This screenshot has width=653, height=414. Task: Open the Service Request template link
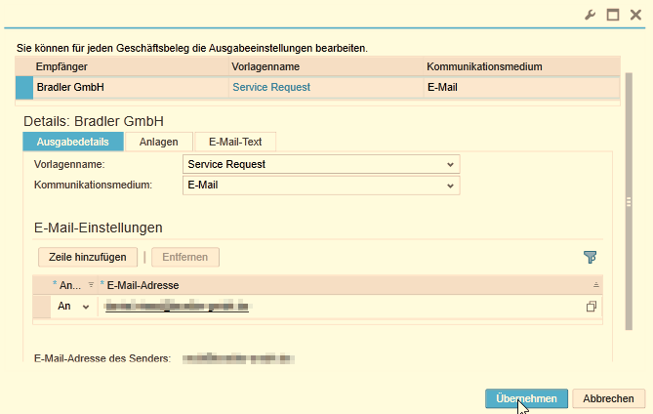pos(270,87)
